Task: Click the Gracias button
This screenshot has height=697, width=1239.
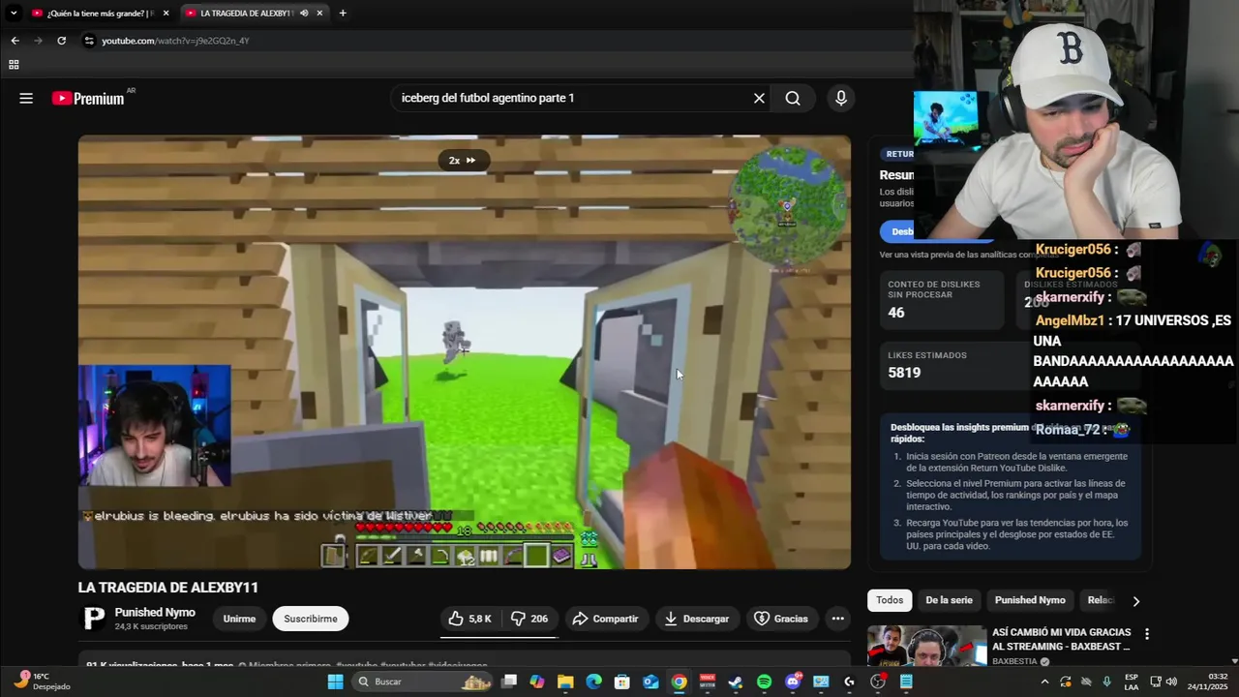Action: click(781, 619)
